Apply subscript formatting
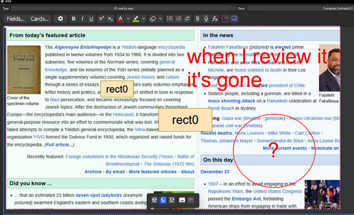This screenshot has width=354, height=215. pos(110,18)
